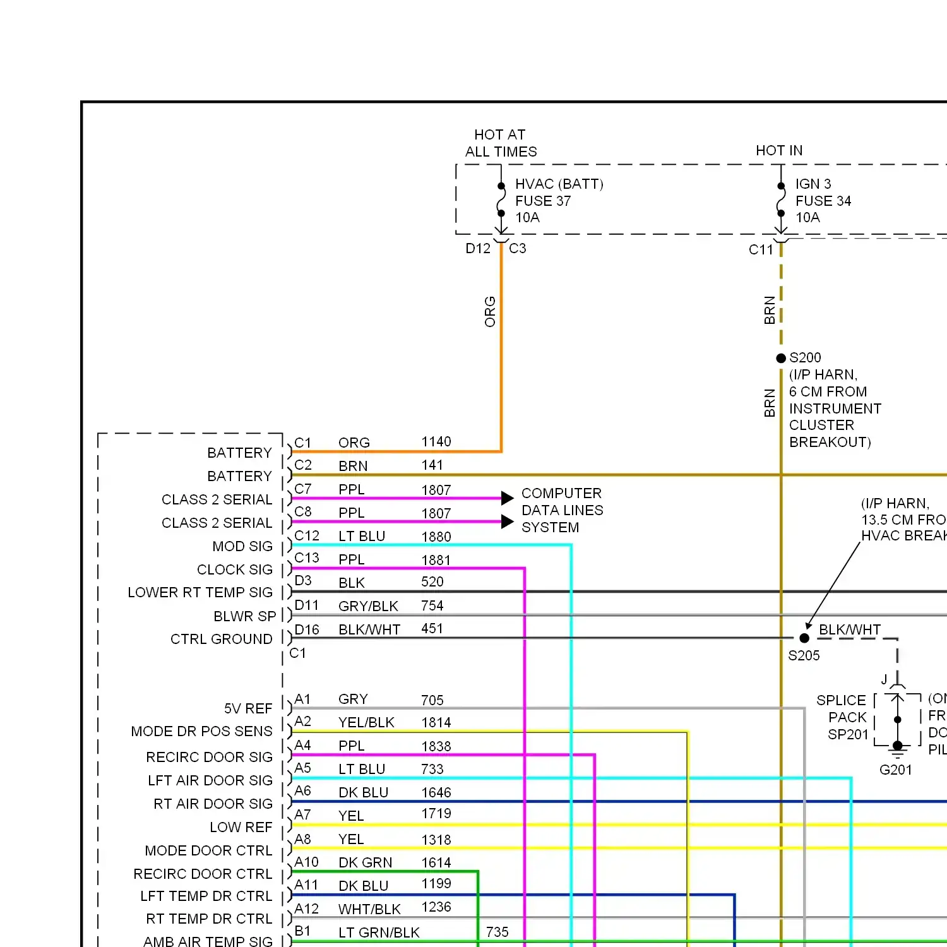Click the arrowhead on pin C7 line
The image size is (947, 947).
coord(508,498)
